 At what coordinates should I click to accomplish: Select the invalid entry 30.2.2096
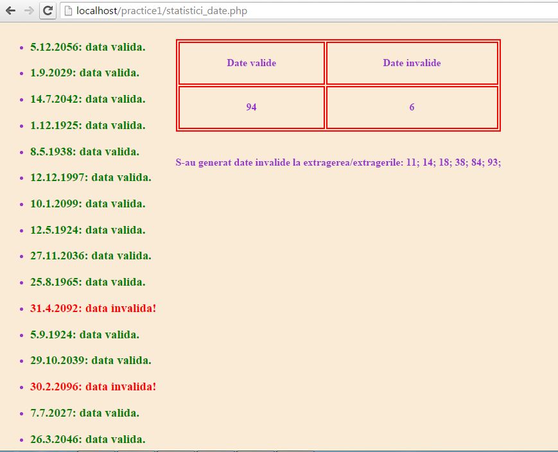(x=92, y=387)
